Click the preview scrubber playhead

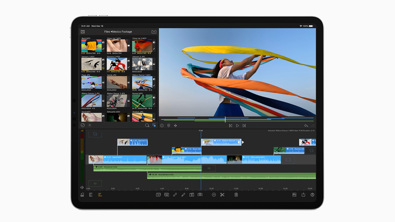pyautogui.click(x=225, y=119)
